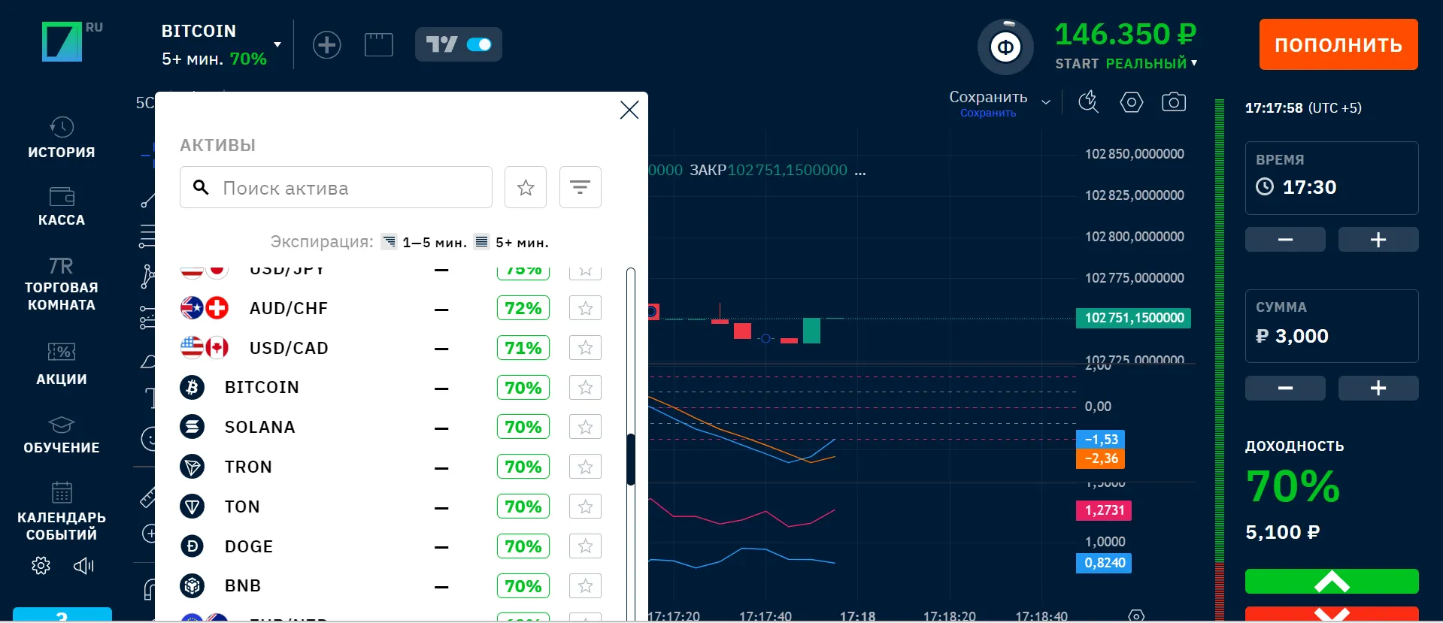1443x623 pixels.
Task: Expand the Save chart dropdown arrow
Action: point(1045,102)
